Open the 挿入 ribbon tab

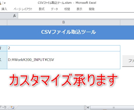tap(4, 9)
